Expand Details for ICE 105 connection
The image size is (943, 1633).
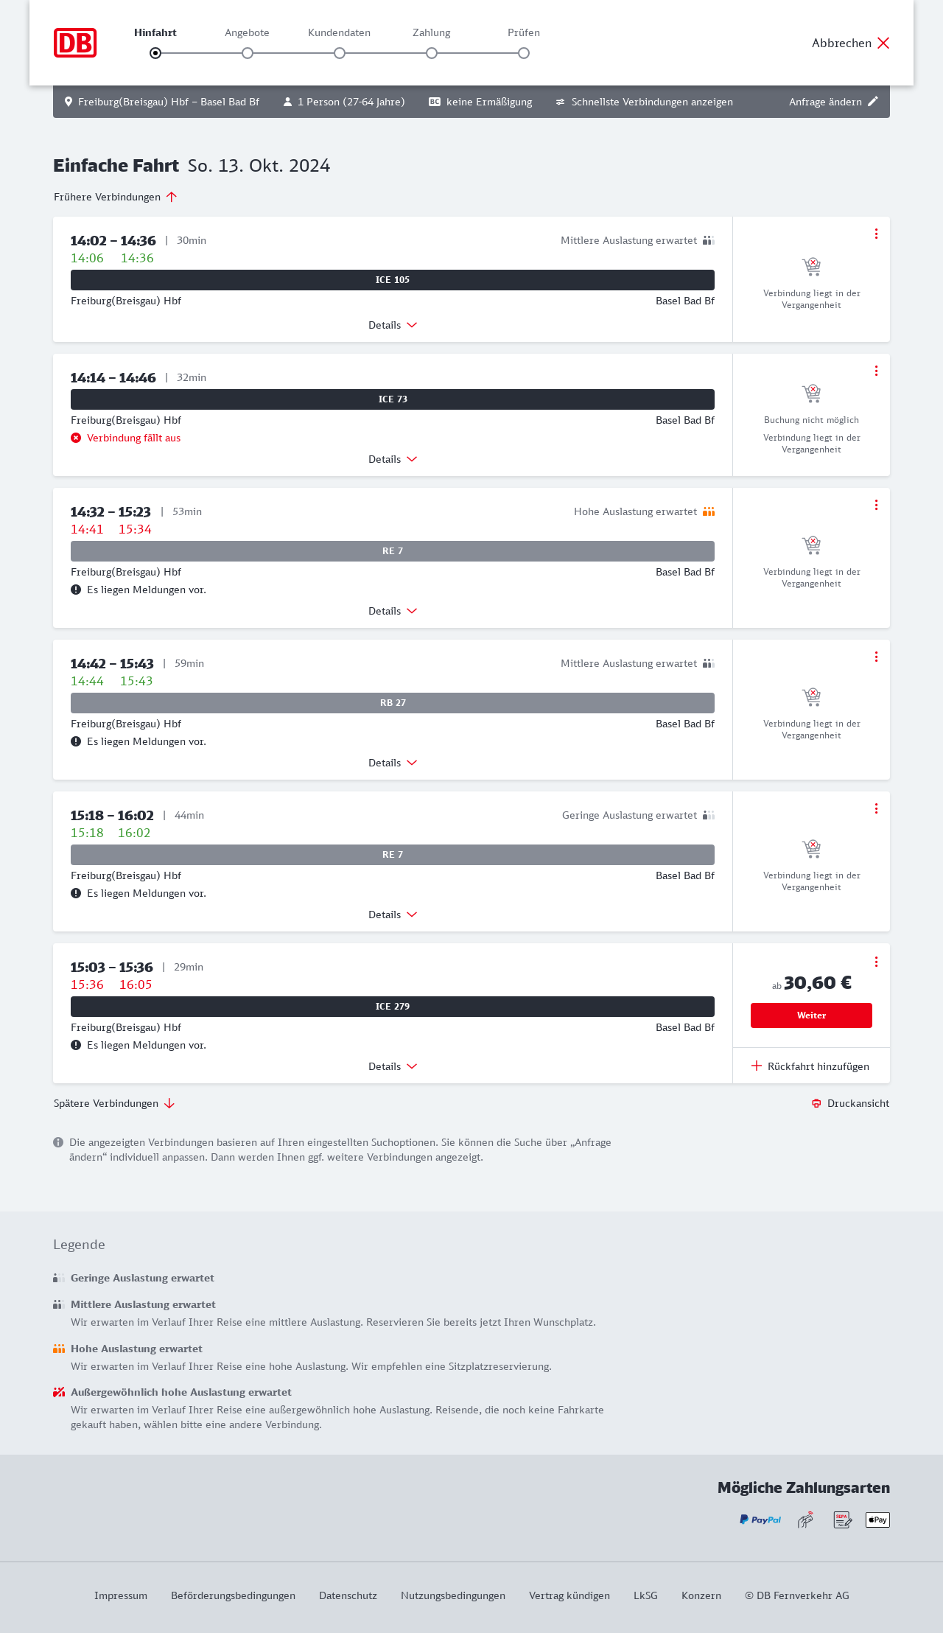click(x=393, y=325)
